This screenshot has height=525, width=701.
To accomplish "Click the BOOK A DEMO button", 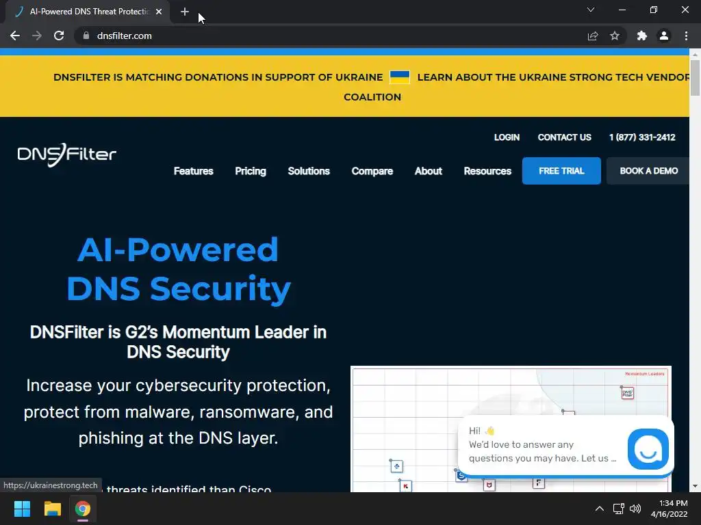I will coord(648,171).
